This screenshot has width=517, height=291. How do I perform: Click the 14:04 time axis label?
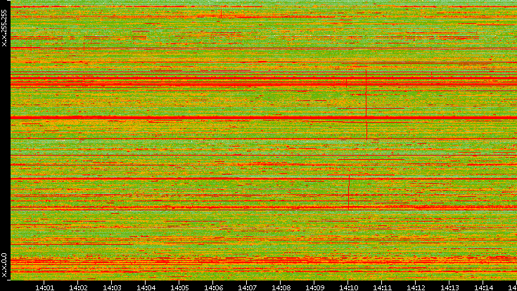[x=146, y=287]
